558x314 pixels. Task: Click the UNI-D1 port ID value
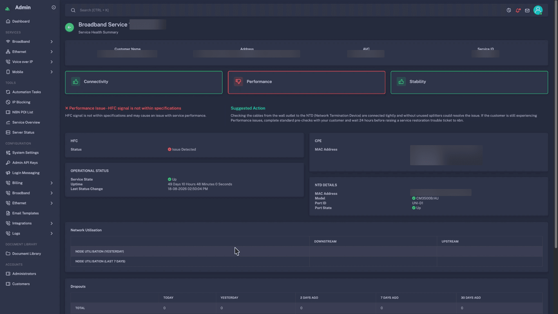click(417, 203)
